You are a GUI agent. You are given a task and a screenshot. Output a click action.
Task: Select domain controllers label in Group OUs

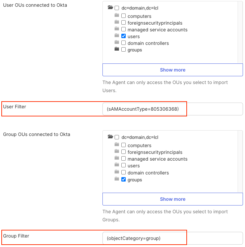click(x=148, y=173)
